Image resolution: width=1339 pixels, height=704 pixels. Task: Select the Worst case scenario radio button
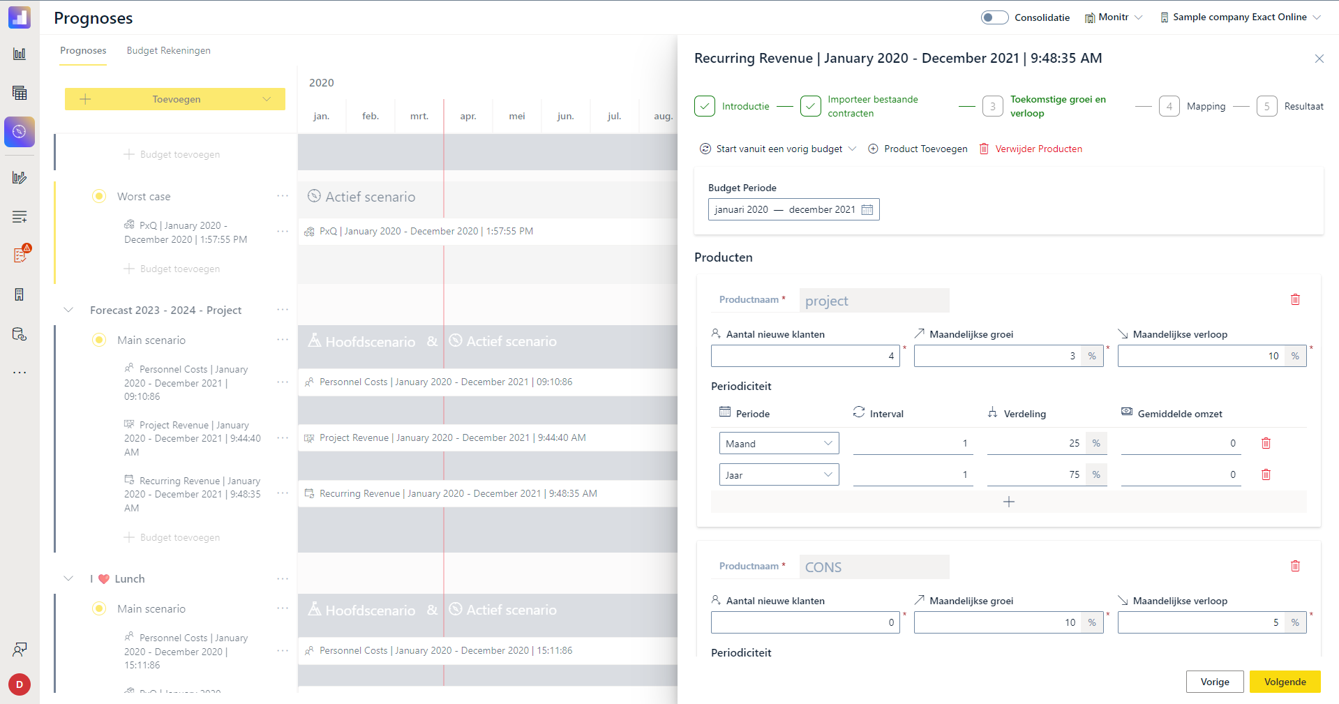tap(99, 197)
